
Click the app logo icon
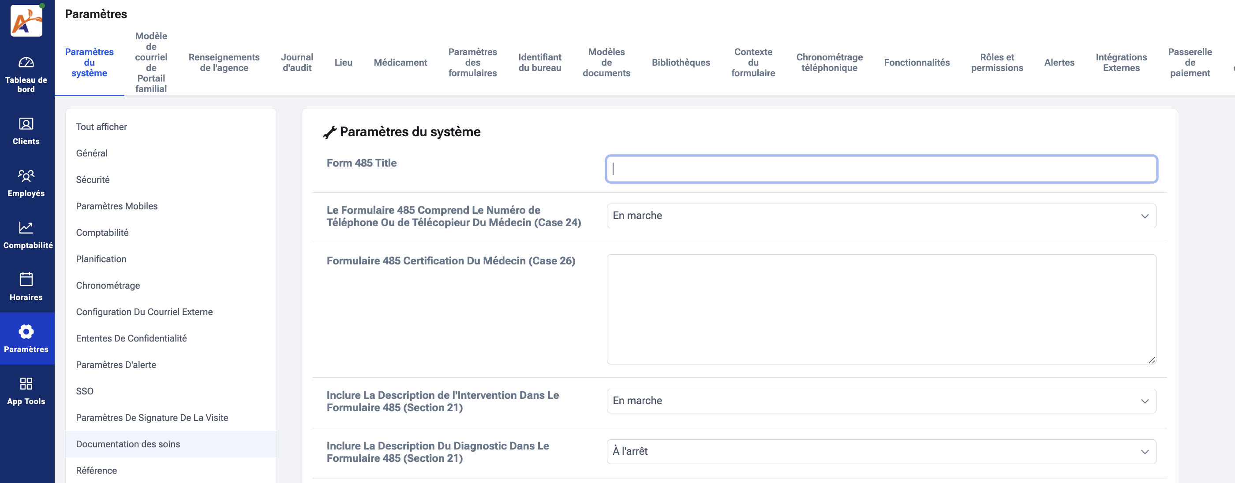(x=26, y=20)
